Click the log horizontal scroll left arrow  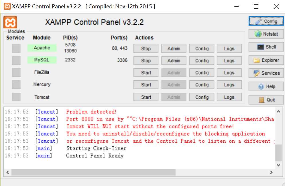click(8, 172)
